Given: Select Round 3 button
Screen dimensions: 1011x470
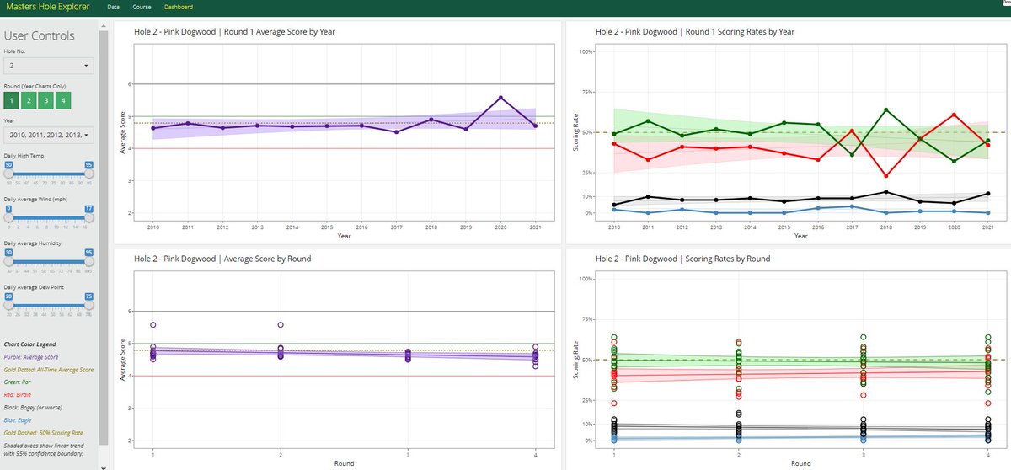Looking at the screenshot, I should click(x=46, y=101).
